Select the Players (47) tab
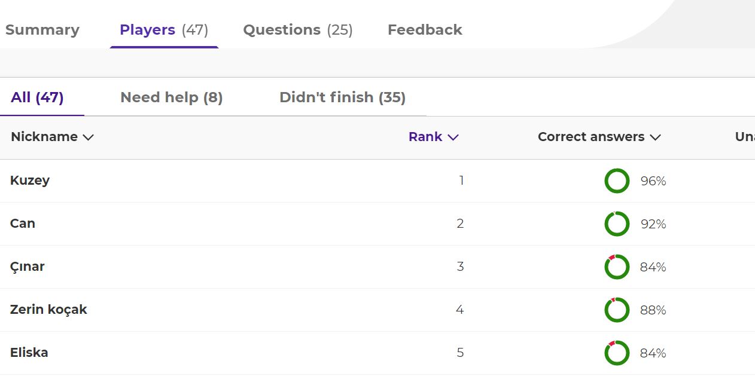 (x=164, y=30)
